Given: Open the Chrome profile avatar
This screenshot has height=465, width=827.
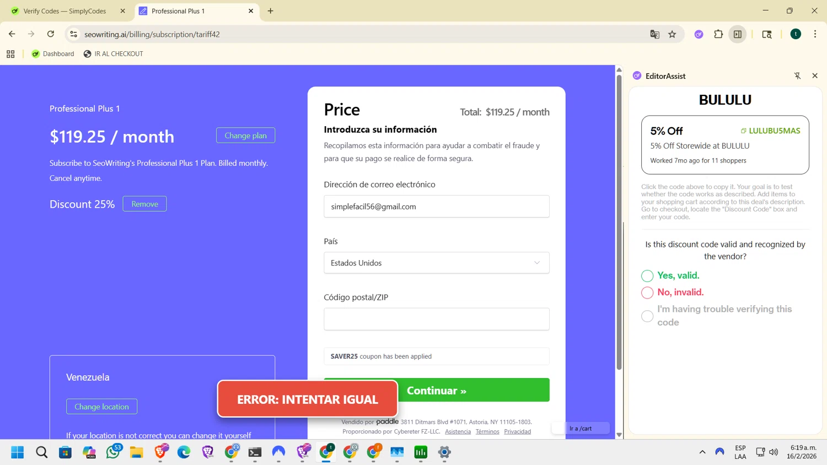Looking at the screenshot, I should pyautogui.click(x=796, y=34).
